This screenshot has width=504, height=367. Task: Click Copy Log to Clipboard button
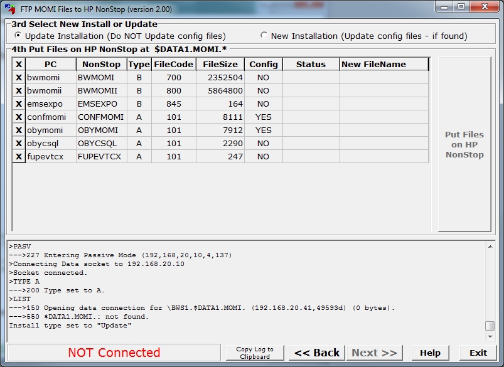click(254, 353)
